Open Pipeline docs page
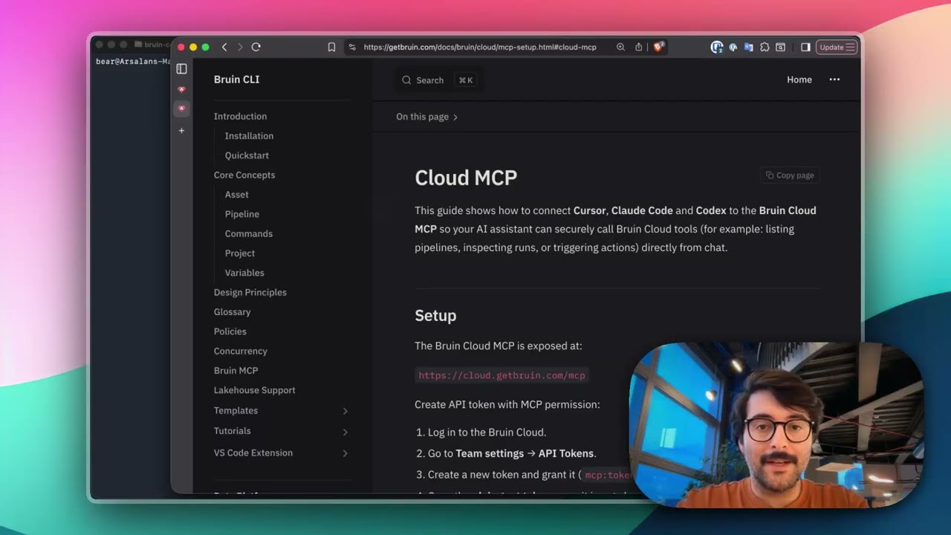Viewport: 951px width, 535px height. point(241,214)
